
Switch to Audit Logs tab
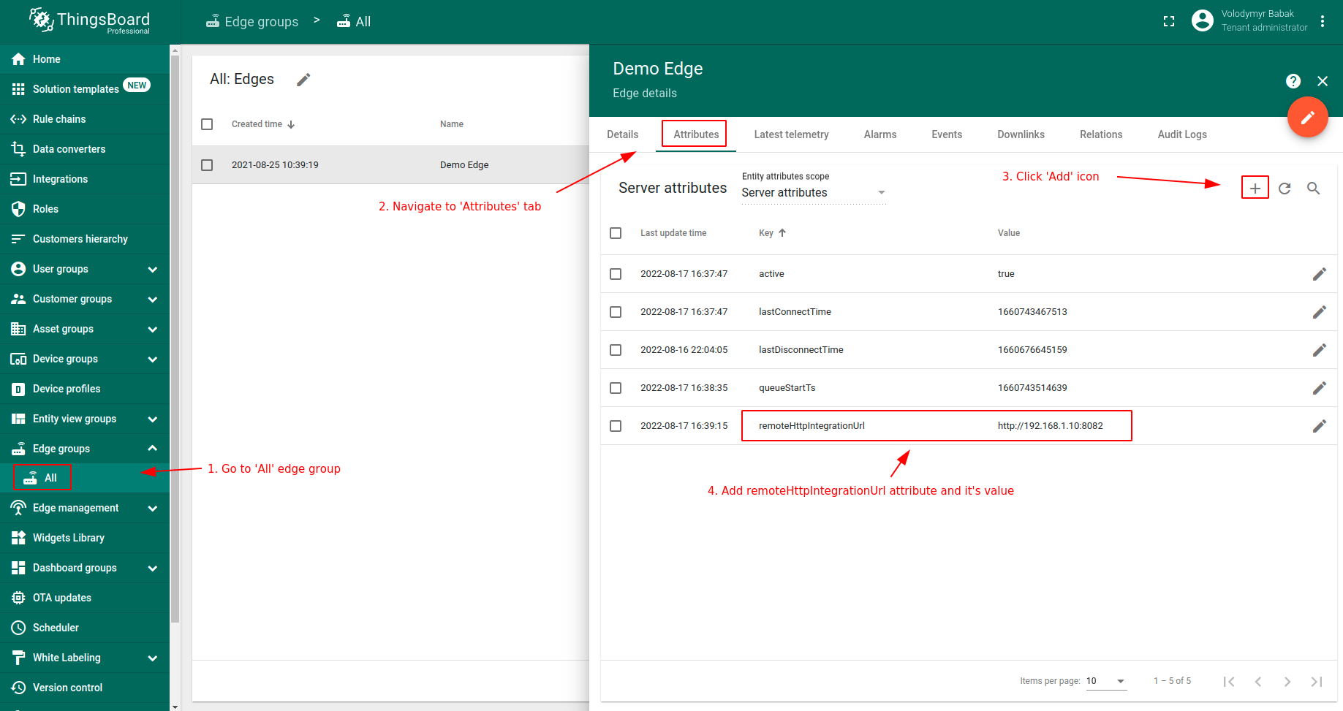pos(1182,134)
